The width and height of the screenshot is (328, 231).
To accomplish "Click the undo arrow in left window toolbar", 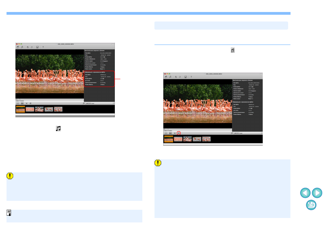I will (x=28, y=47).
